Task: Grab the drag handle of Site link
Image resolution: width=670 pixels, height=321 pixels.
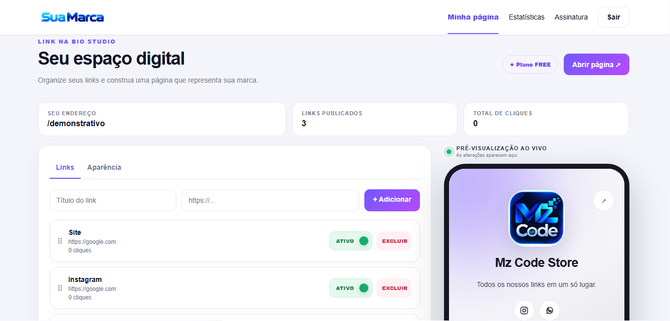Action: click(x=60, y=241)
